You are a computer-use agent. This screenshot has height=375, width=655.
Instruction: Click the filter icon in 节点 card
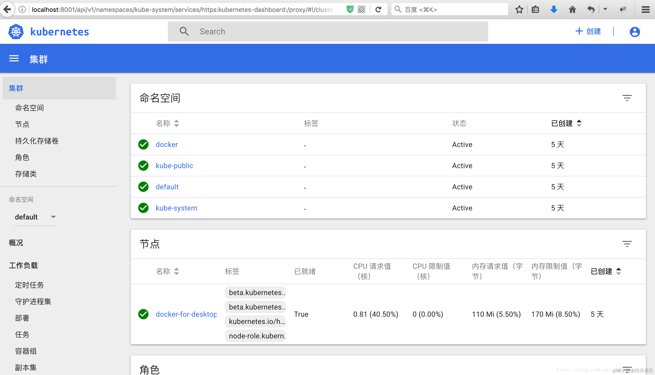627,244
